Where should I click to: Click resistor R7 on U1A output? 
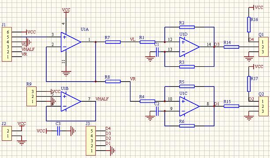point(113,42)
